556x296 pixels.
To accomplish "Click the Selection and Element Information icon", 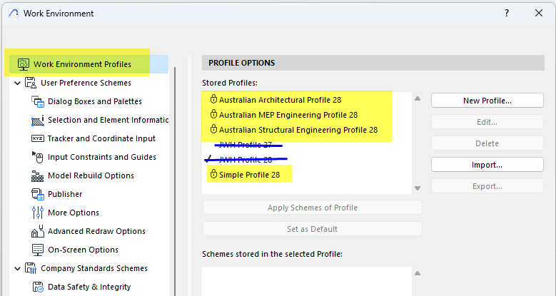I will pyautogui.click(x=38, y=120).
